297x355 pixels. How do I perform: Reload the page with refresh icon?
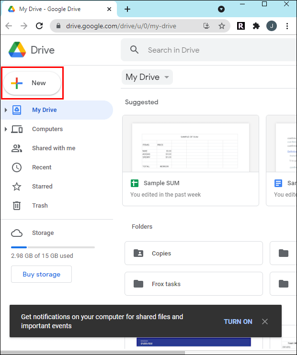click(39, 26)
